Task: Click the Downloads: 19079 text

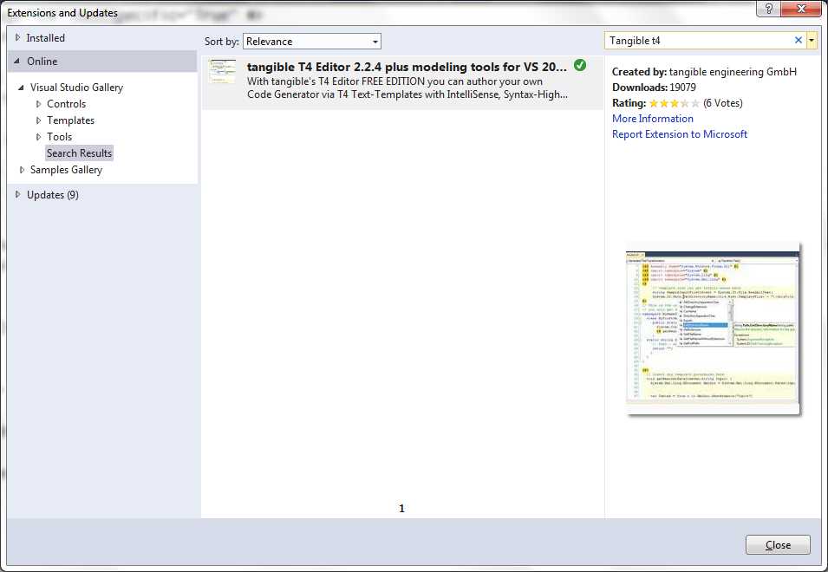Action: tap(654, 87)
